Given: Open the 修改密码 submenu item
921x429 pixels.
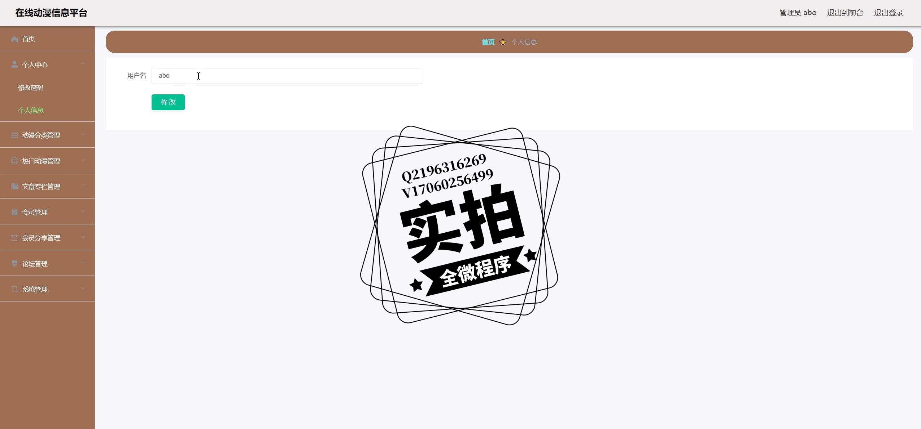Looking at the screenshot, I should [47, 88].
